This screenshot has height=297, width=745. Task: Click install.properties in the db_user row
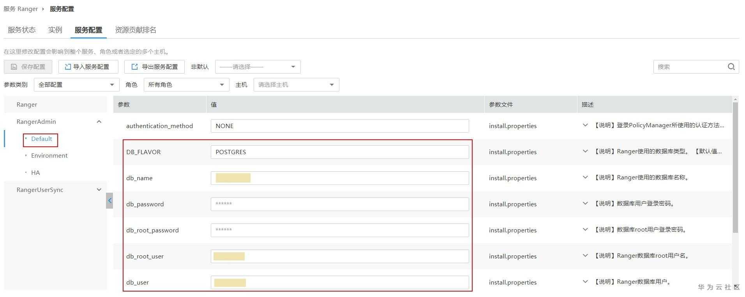coord(513,282)
